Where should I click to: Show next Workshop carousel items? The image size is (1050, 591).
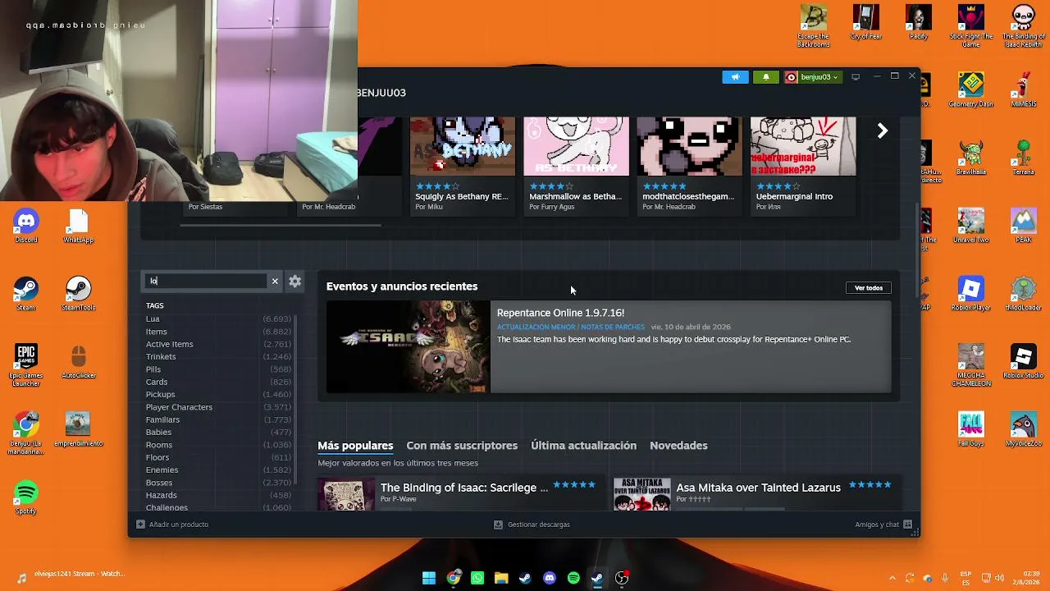pyautogui.click(x=883, y=131)
